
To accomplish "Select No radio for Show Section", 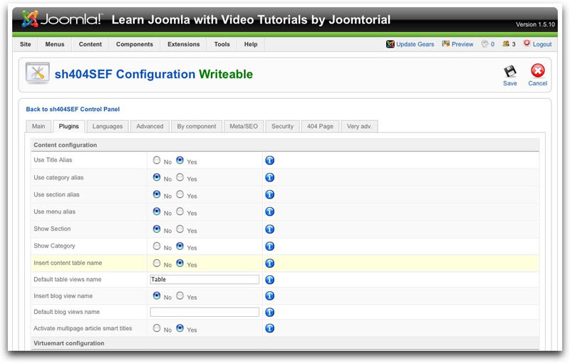I will (x=157, y=228).
